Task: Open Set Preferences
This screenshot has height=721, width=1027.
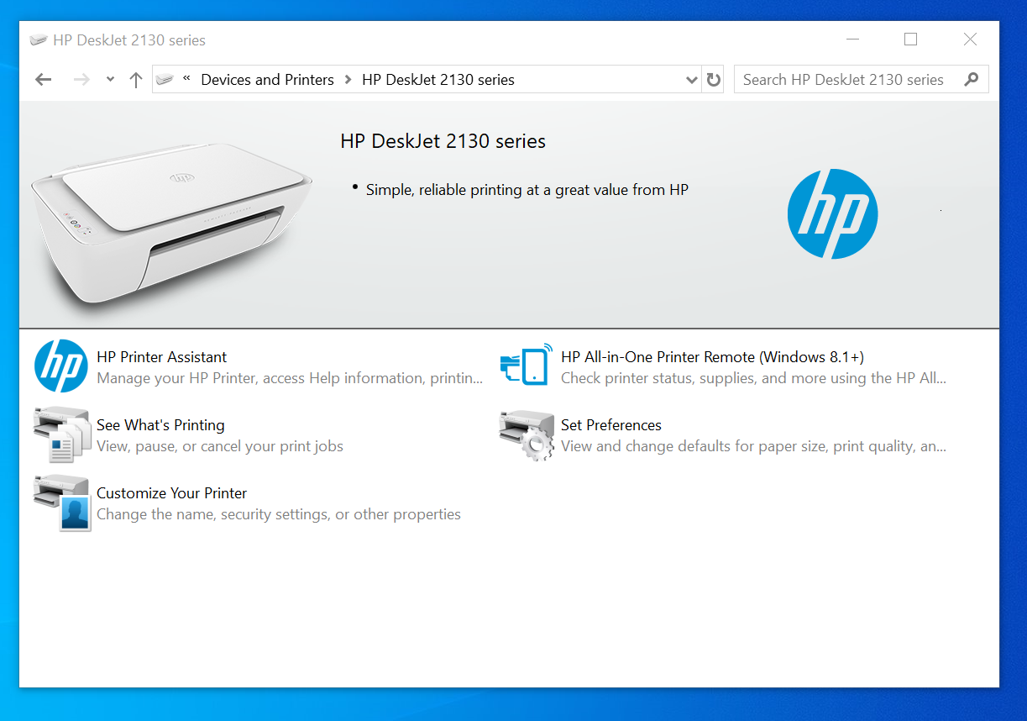Action: (x=611, y=425)
